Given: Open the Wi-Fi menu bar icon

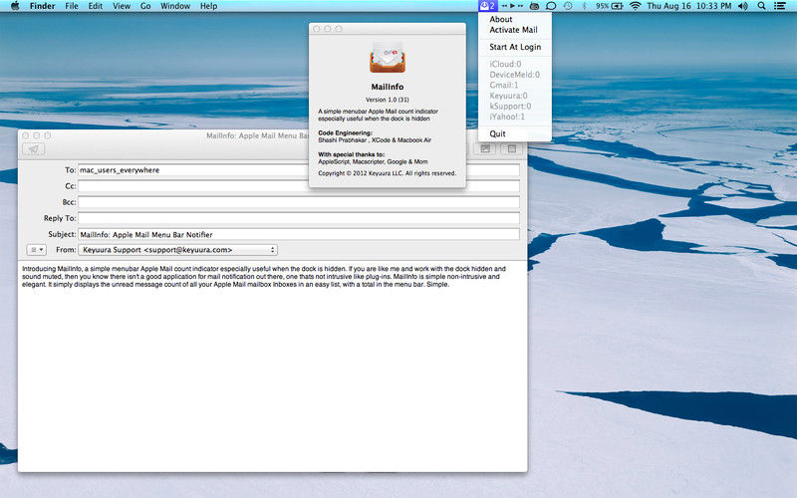Looking at the screenshot, I should [x=635, y=6].
